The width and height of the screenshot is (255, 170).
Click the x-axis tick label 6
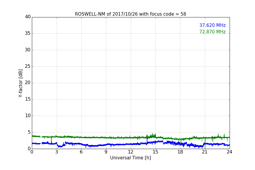[81, 152]
